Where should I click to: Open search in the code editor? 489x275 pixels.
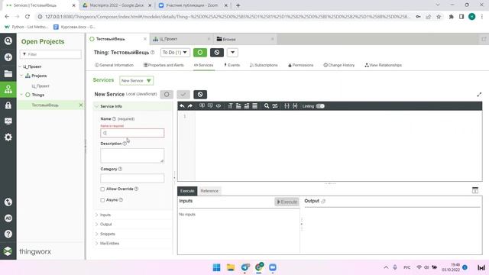267,106
